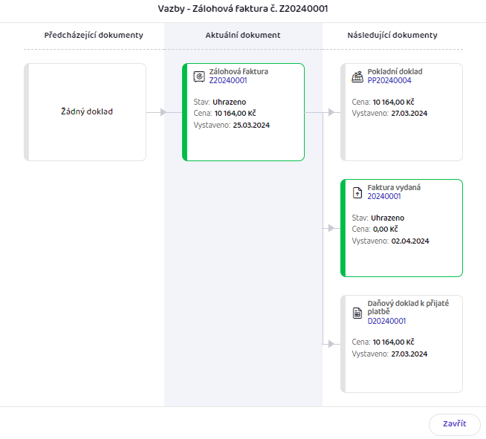Click the Aktuální dokument column header
The width and height of the screenshot is (486, 439).
pyautogui.click(x=243, y=35)
